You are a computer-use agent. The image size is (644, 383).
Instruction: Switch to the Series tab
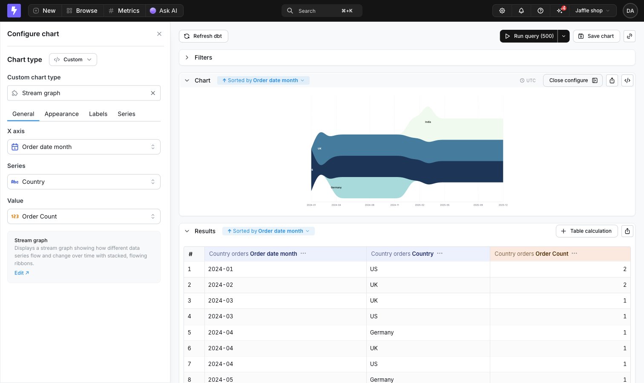click(x=126, y=114)
